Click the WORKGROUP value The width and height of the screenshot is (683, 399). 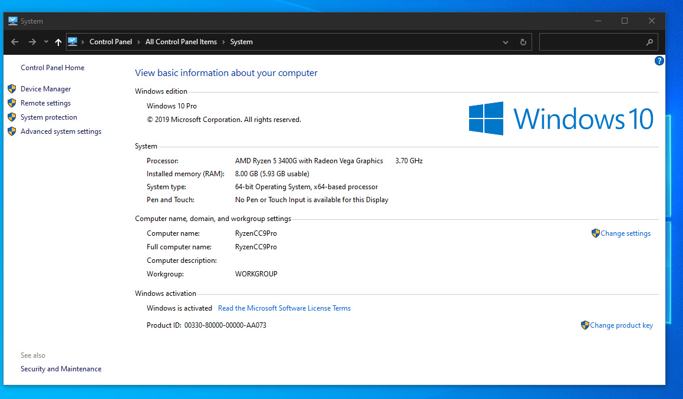[x=256, y=274]
